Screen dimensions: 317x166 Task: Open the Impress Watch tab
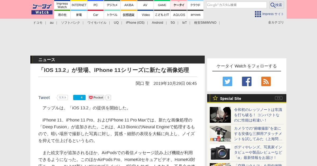pyautogui.click(x=62, y=5)
